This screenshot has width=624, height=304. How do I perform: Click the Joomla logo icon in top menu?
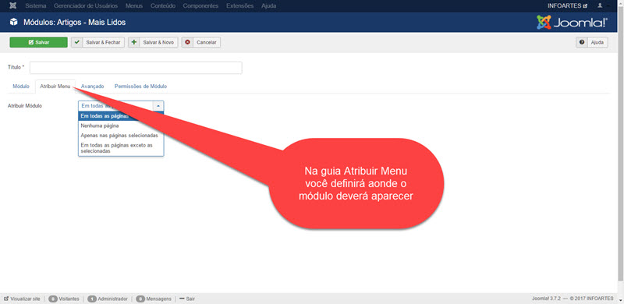(13, 6)
